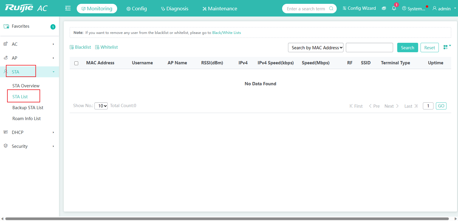This screenshot has width=458, height=221.
Task: Click the page number input field
Action: (x=428, y=106)
